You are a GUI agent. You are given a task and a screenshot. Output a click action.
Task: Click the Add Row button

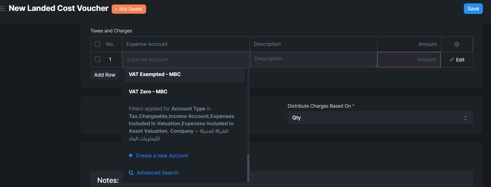[105, 75]
